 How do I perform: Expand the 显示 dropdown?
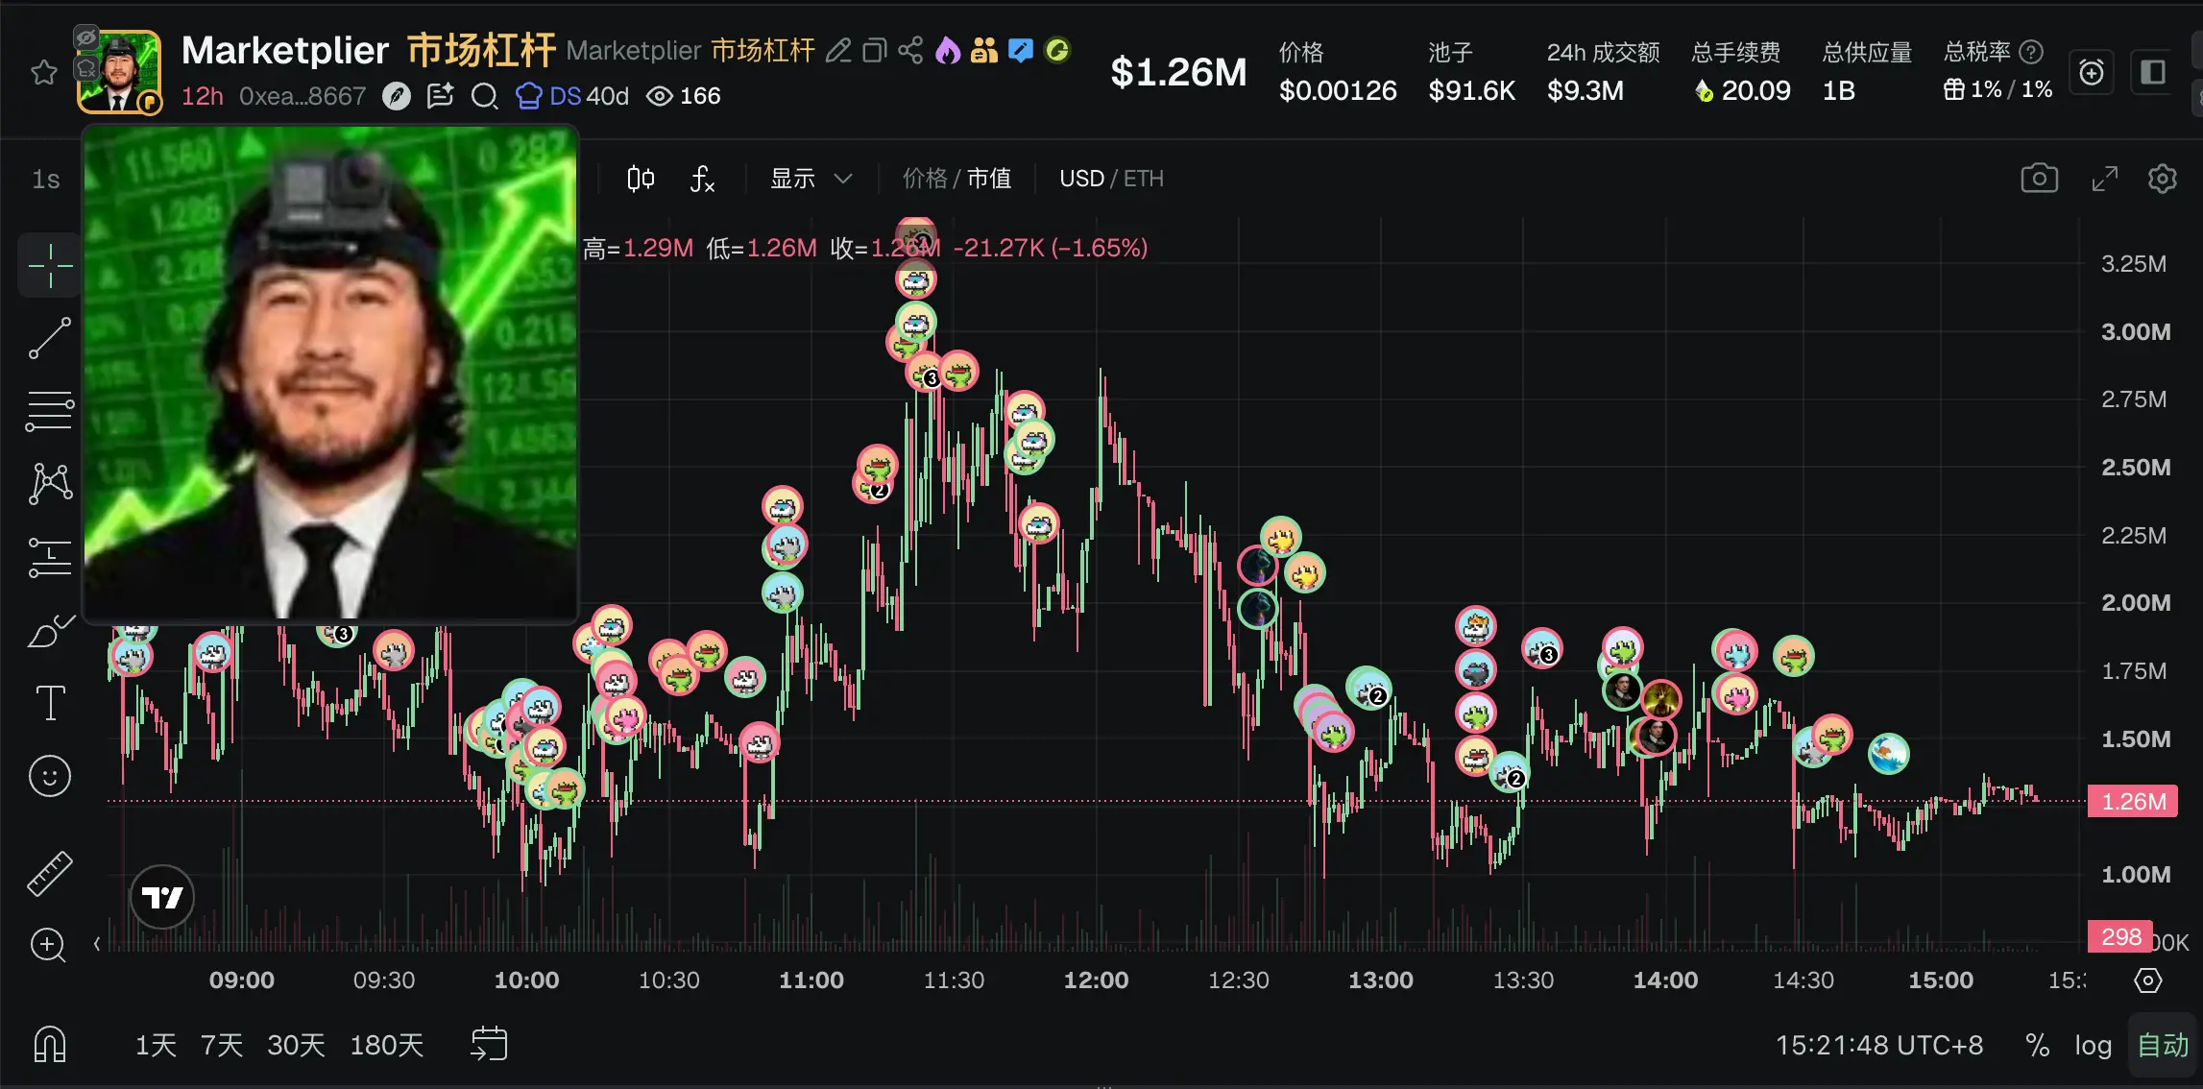[x=811, y=179]
